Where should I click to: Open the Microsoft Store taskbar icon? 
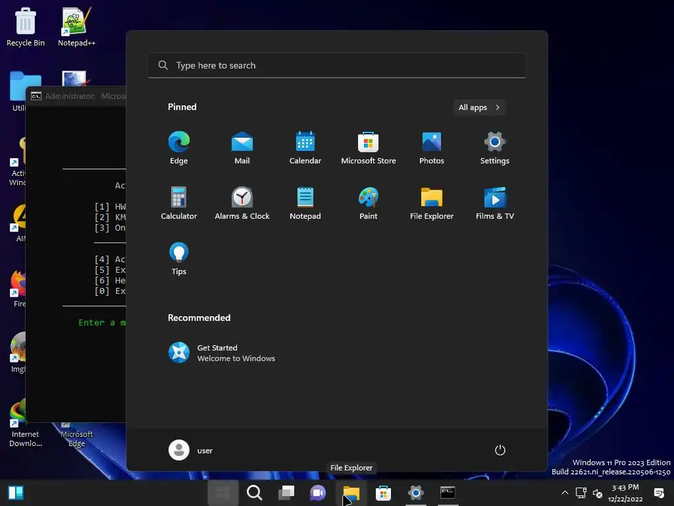tap(383, 493)
